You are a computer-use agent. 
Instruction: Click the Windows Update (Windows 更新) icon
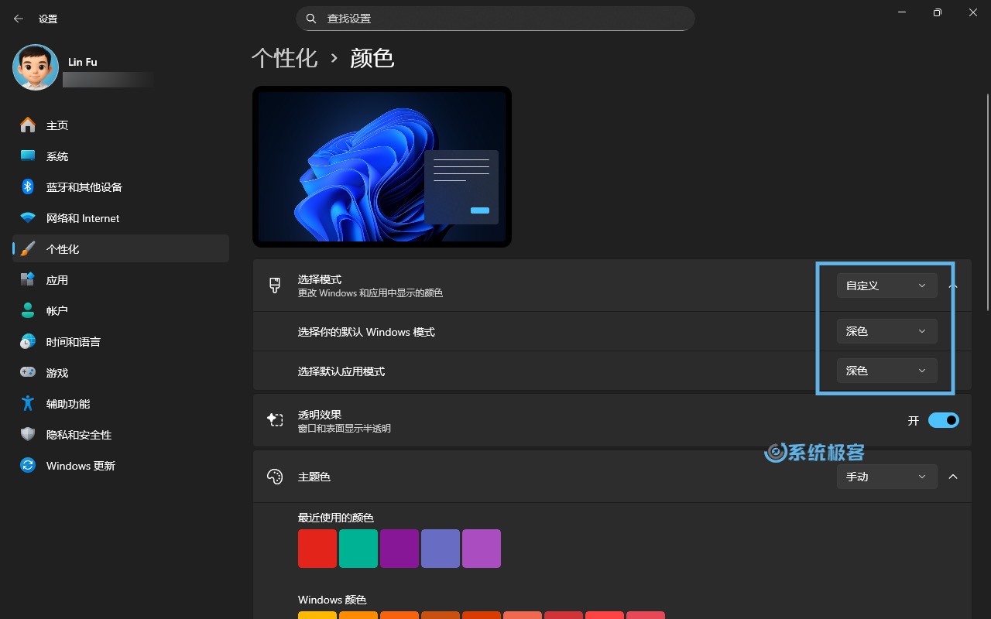(x=28, y=466)
